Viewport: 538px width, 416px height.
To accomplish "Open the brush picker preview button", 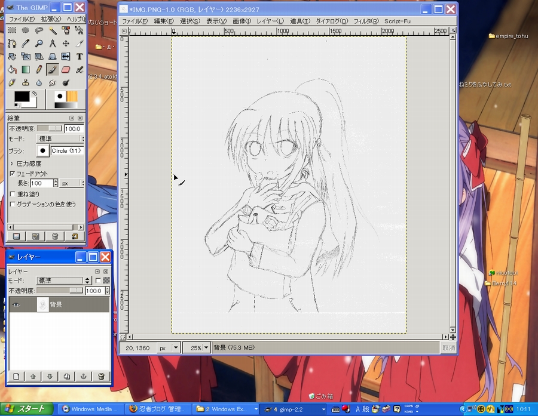I will (x=42, y=150).
